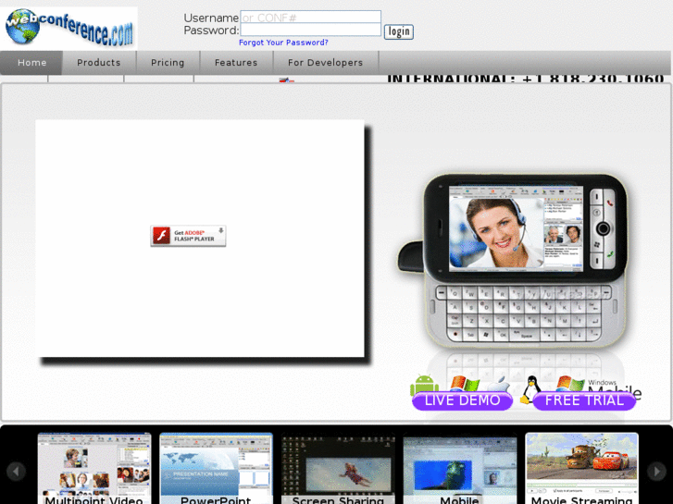673x504 pixels.
Task: Click the carousel previous arrow
Action: 17,472
